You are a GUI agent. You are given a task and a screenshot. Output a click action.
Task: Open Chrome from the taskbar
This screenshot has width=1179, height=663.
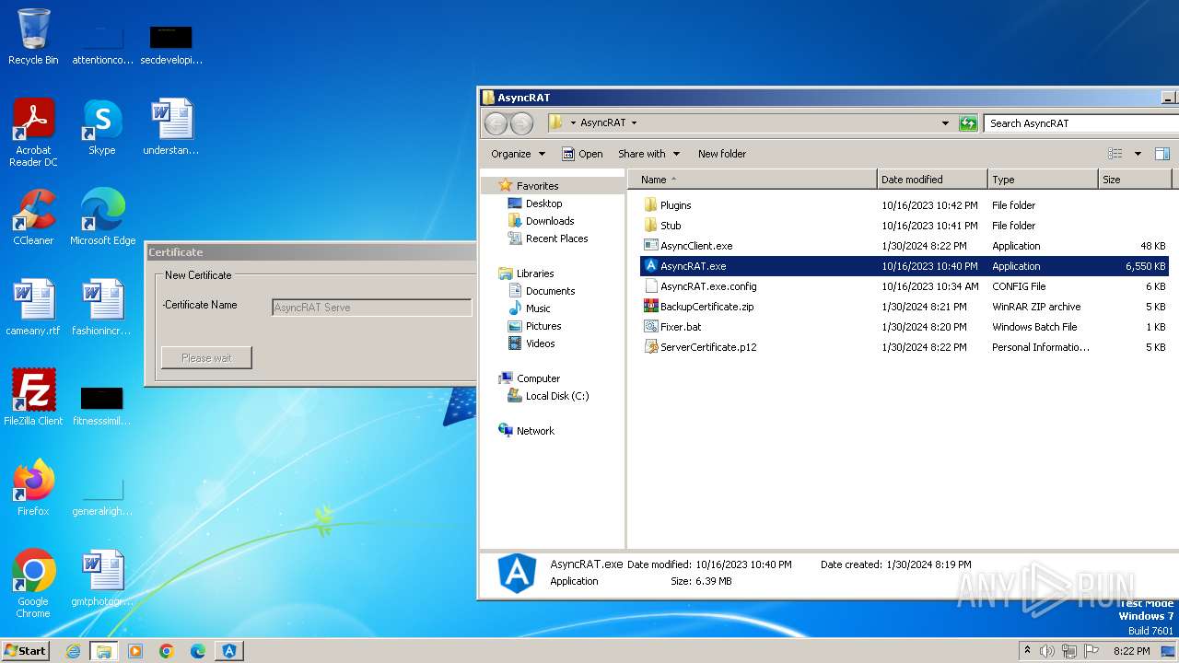pos(167,651)
